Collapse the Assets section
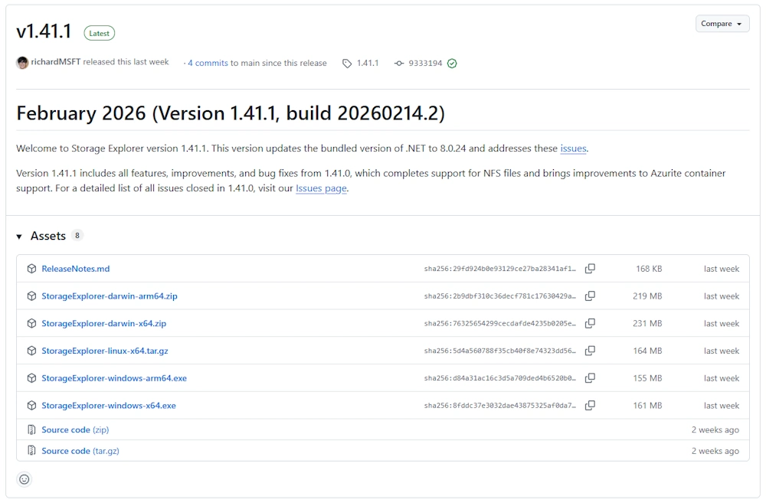The width and height of the screenshot is (766, 503). 20,237
